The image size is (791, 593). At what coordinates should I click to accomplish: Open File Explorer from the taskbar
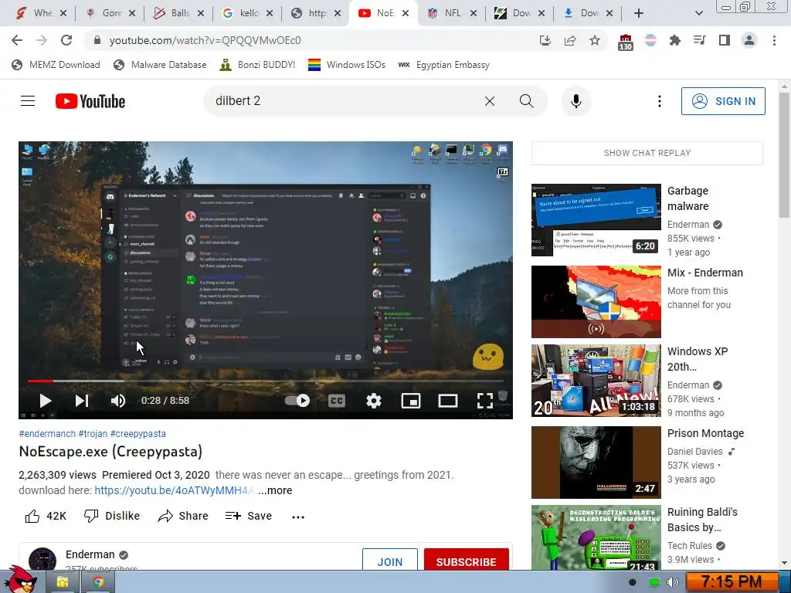click(63, 582)
